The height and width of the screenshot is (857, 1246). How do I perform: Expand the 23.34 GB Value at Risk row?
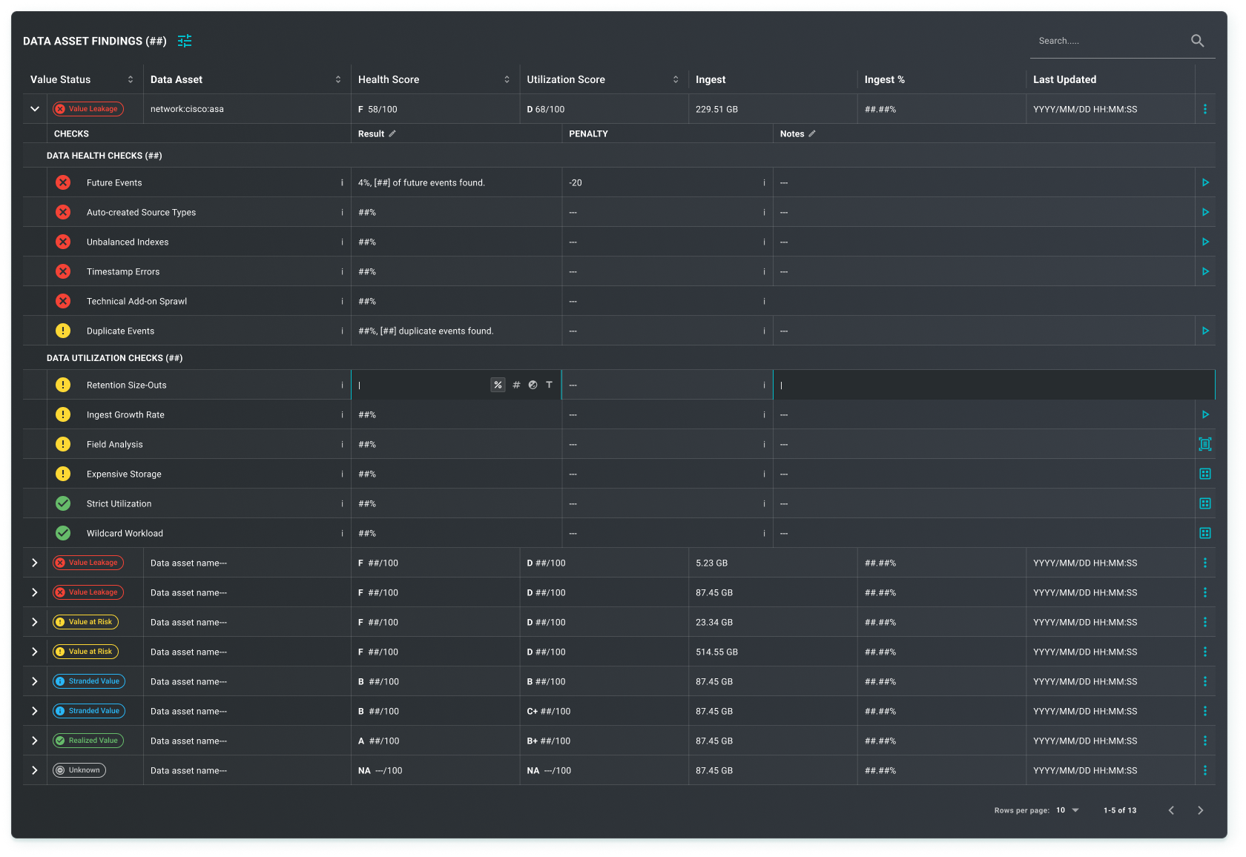coord(35,622)
